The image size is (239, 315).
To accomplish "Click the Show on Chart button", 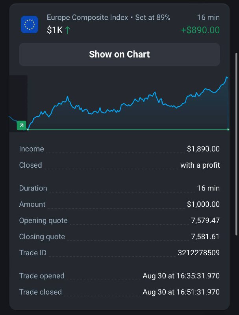I will pyautogui.click(x=119, y=54).
